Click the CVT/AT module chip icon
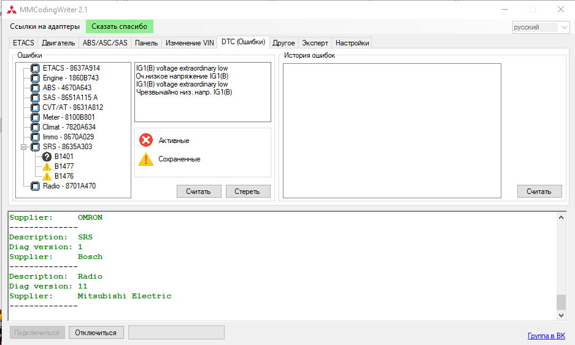Viewport: 575px width, 345px height. 36,107
